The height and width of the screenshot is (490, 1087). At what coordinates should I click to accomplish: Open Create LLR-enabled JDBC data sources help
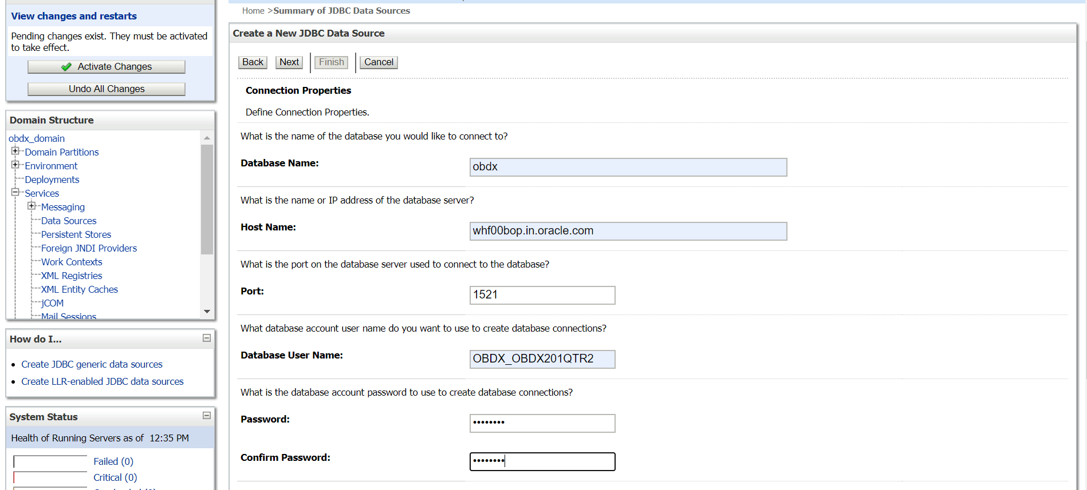[x=103, y=381]
